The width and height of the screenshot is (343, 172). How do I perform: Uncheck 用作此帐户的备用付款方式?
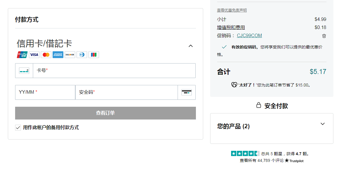[18, 127]
